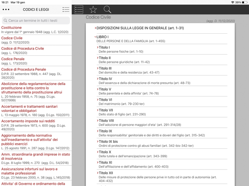Open the three-dots more options menu

click(x=6, y=9)
